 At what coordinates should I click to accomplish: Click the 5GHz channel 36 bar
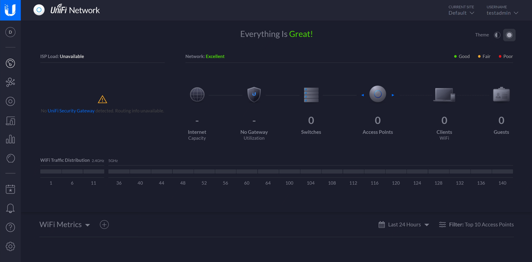point(119,172)
